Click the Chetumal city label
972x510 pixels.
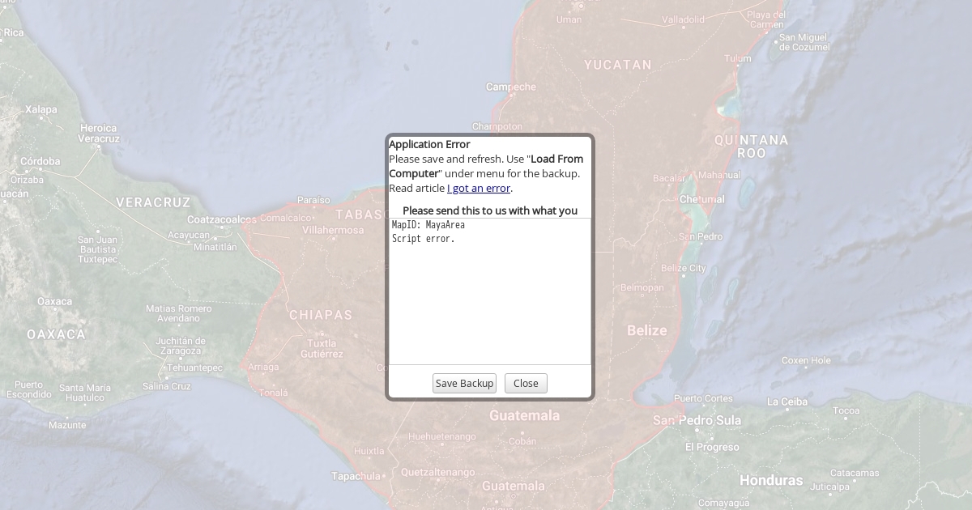[701, 199]
